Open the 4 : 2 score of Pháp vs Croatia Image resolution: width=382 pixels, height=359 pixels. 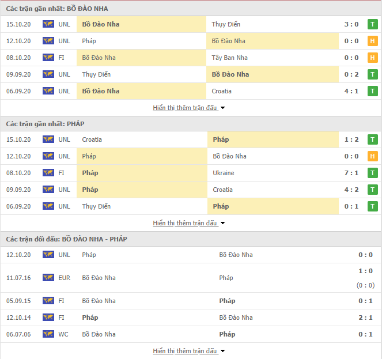[351, 190]
